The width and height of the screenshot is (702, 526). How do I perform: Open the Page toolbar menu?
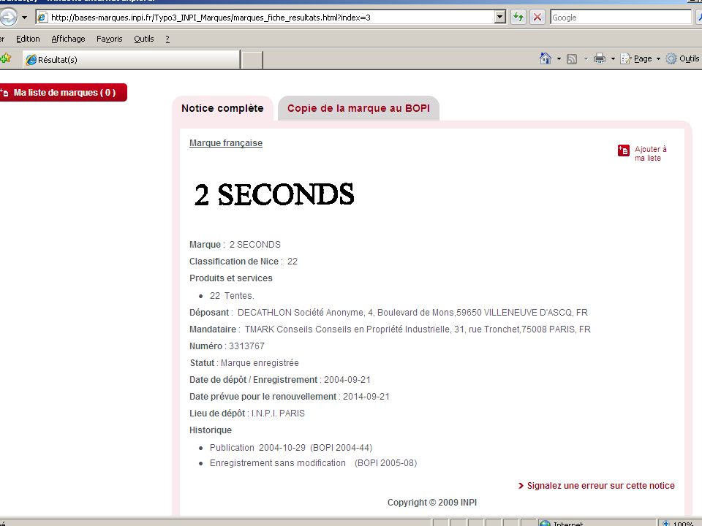[641, 58]
